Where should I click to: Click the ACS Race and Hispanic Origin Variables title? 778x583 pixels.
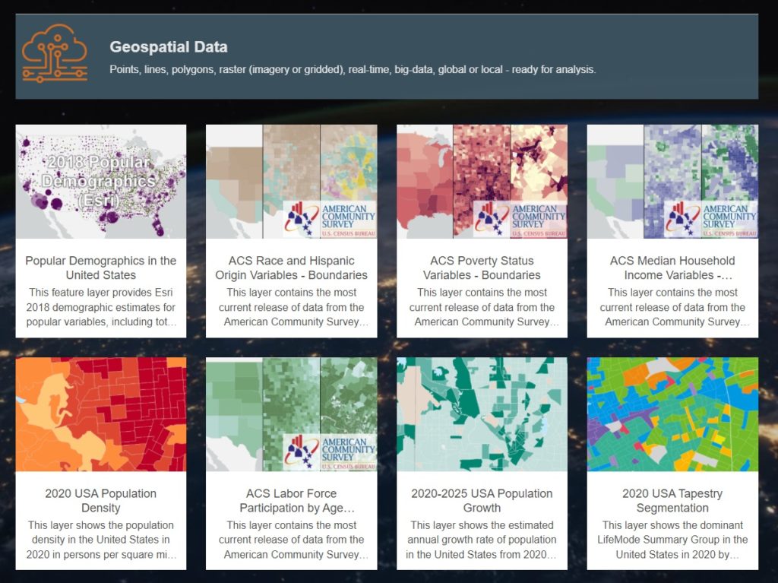291,268
